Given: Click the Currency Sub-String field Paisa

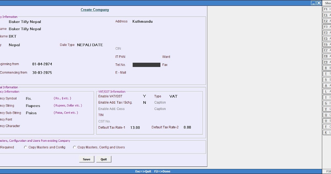Looking at the screenshot, I should click(x=31, y=113).
